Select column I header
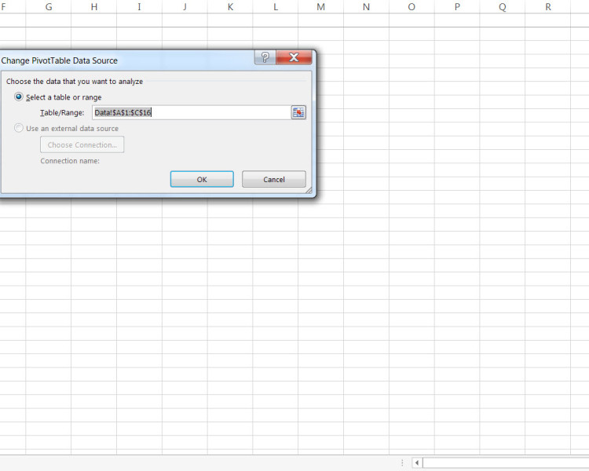Image resolution: width=589 pixels, height=471 pixels. tap(139, 7)
